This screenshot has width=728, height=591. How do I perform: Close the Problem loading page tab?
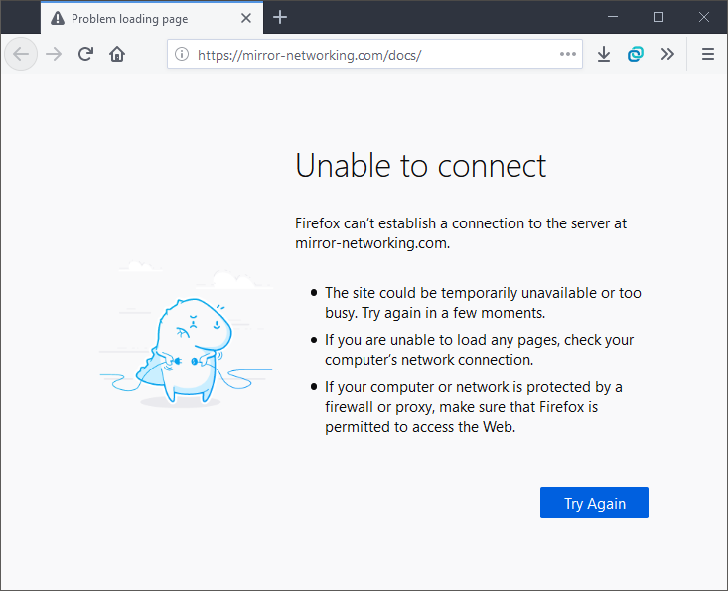pos(246,18)
